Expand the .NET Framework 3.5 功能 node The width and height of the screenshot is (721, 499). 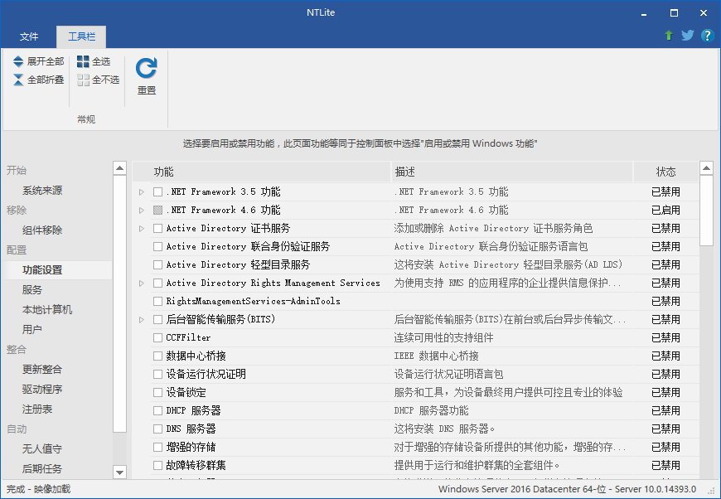[x=142, y=191]
